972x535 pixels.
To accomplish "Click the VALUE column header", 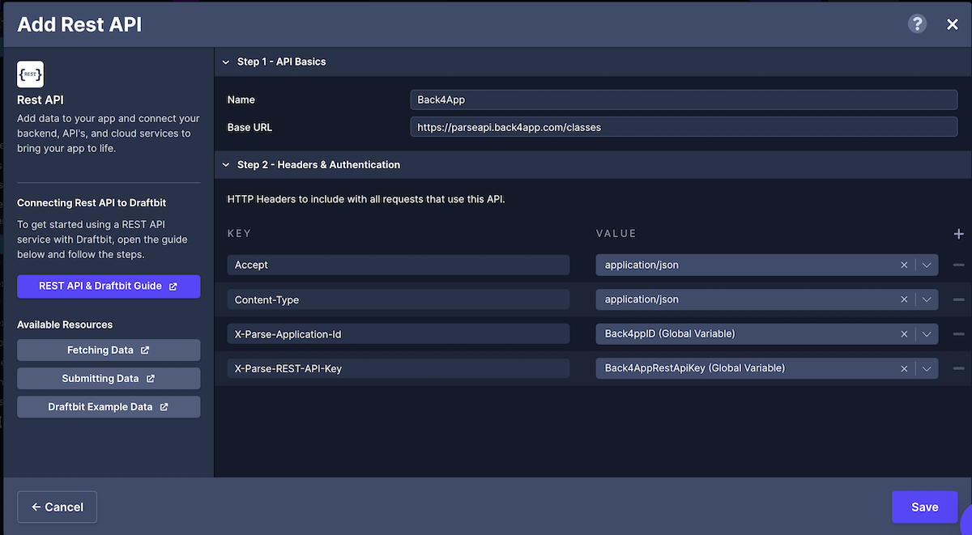I will tap(616, 233).
